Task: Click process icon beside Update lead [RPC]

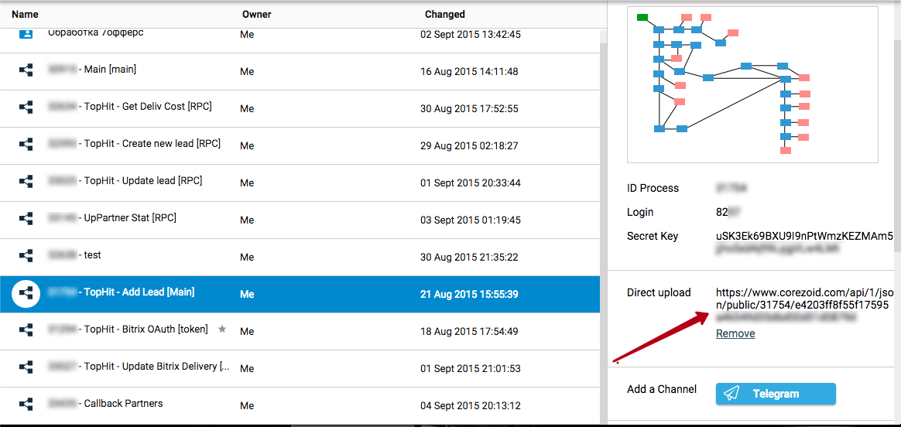Action: pos(26,181)
